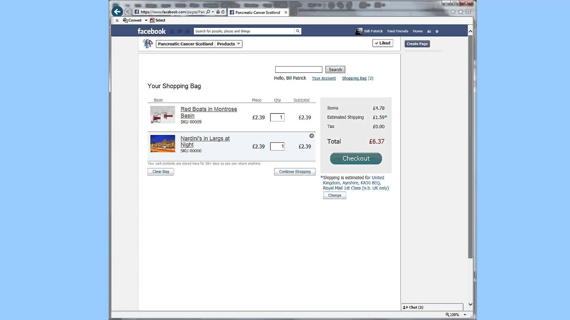Go to Facebook Home link
570x320 pixels.
coord(418,31)
